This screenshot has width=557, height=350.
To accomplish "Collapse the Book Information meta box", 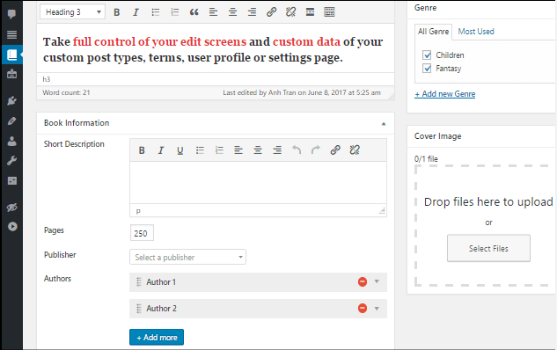I will (384, 123).
